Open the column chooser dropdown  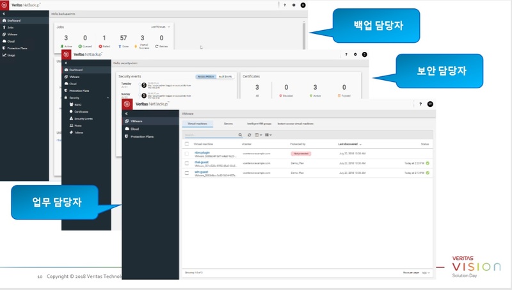click(259, 135)
